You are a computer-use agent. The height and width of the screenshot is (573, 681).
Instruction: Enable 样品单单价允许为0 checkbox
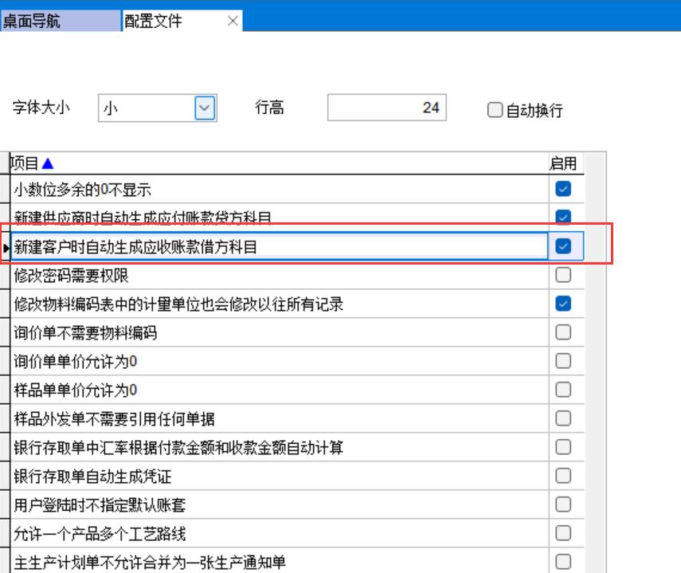pyautogui.click(x=564, y=390)
